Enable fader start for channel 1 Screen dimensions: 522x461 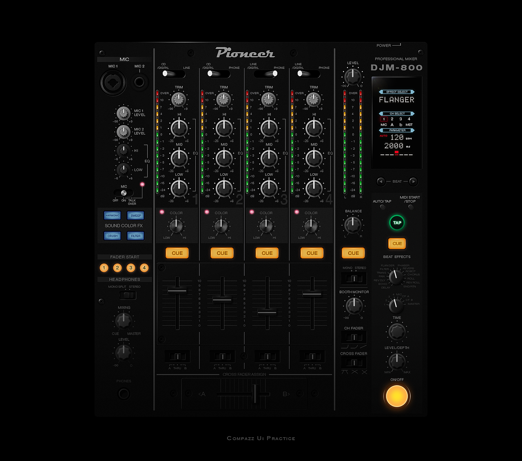pyautogui.click(x=104, y=268)
